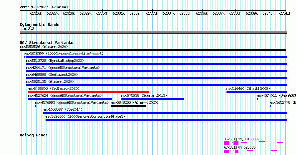Click the tiny blue esv3652778 marker

tap(271, 106)
